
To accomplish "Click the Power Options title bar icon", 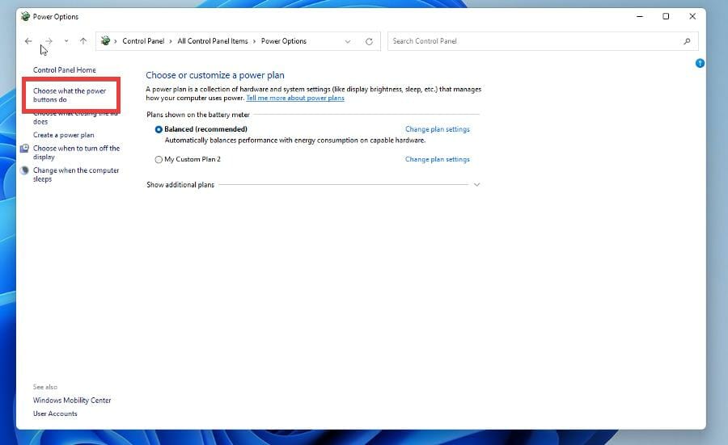I will 26,16.
